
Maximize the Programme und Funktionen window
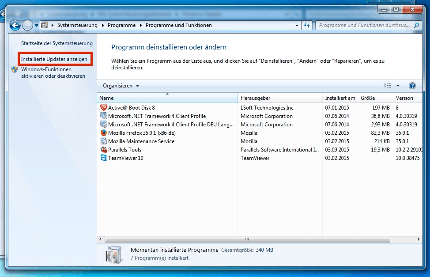(396, 10)
